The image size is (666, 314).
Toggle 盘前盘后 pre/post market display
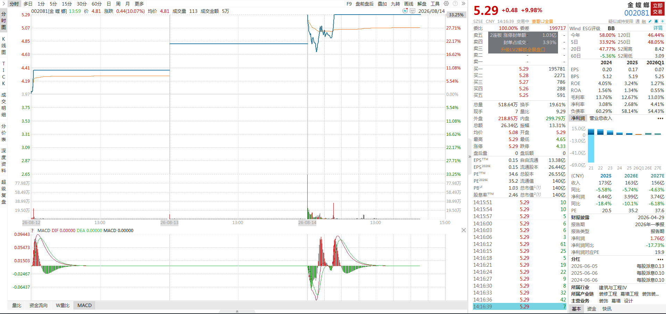tap(365, 4)
